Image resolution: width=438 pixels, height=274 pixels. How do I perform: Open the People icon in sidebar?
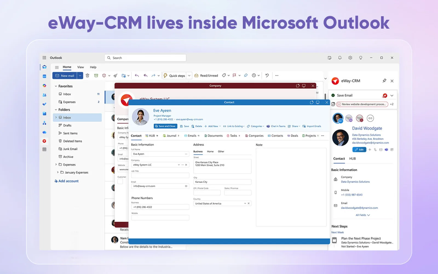click(x=44, y=95)
